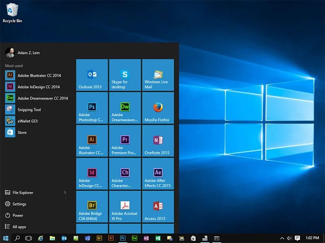The width and height of the screenshot is (325, 243).
Task: Open the OneNote 2013 tile
Action: [158, 141]
